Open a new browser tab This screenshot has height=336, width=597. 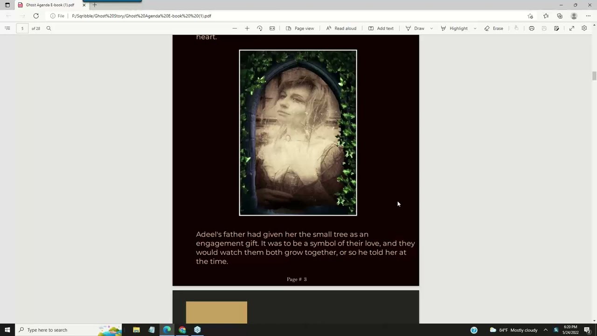pos(95,5)
